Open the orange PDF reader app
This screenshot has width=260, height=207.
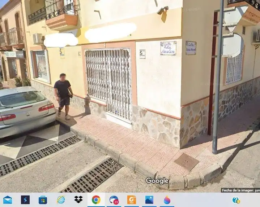[132, 200]
